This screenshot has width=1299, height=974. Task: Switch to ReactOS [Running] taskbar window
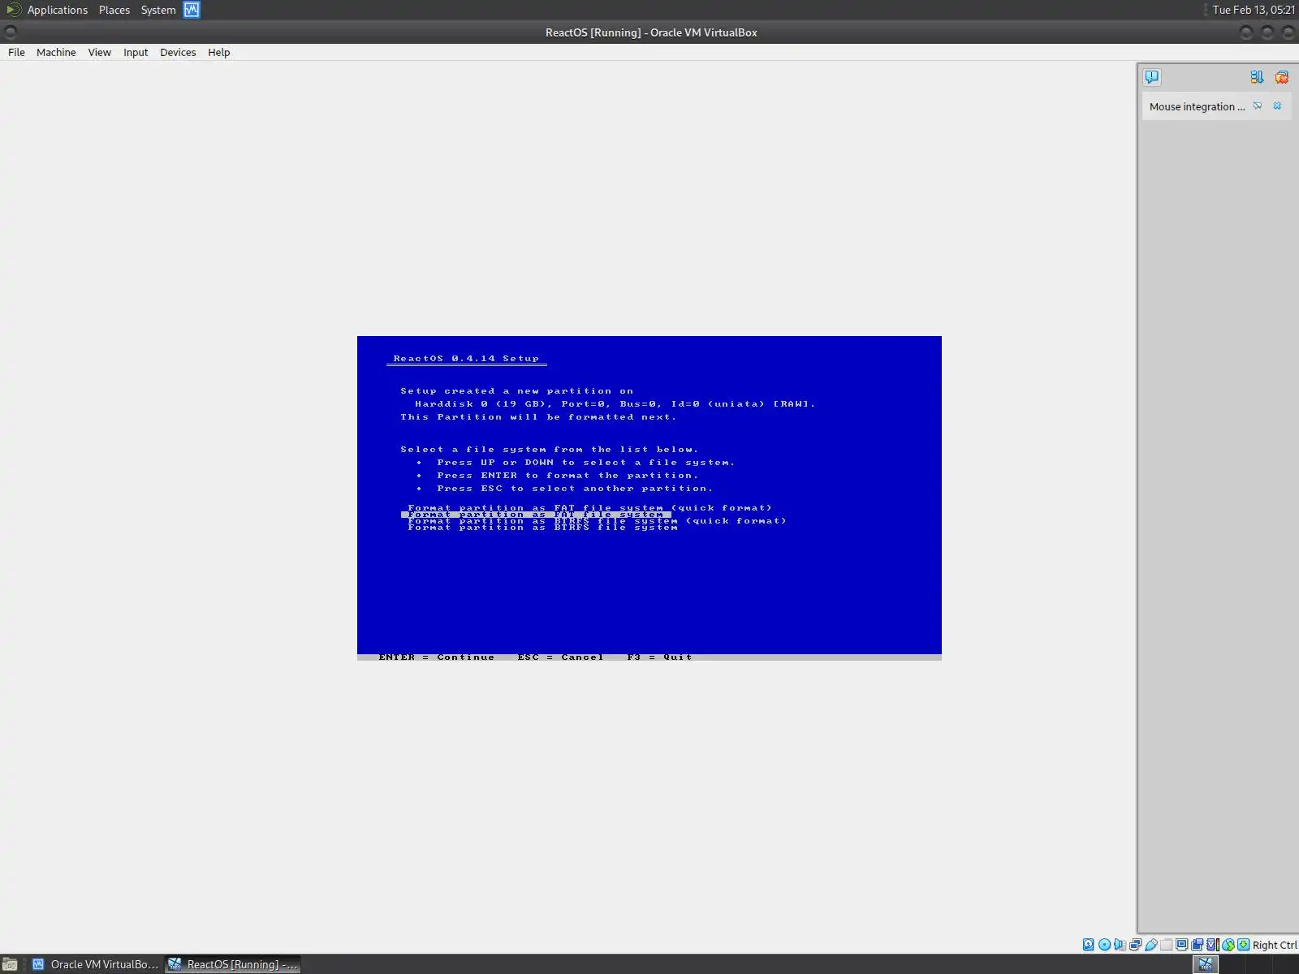point(233,964)
